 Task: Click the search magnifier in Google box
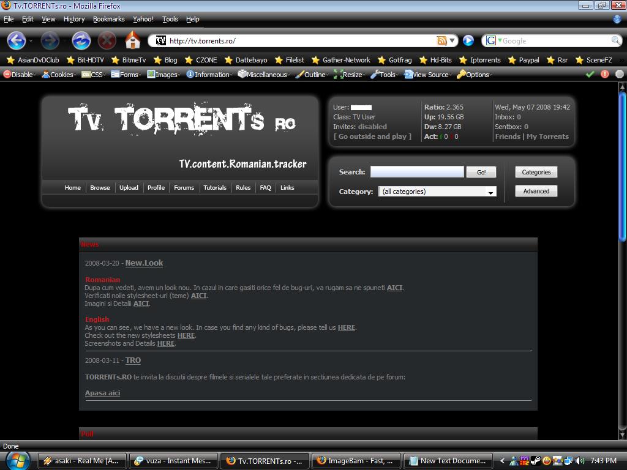(x=616, y=40)
